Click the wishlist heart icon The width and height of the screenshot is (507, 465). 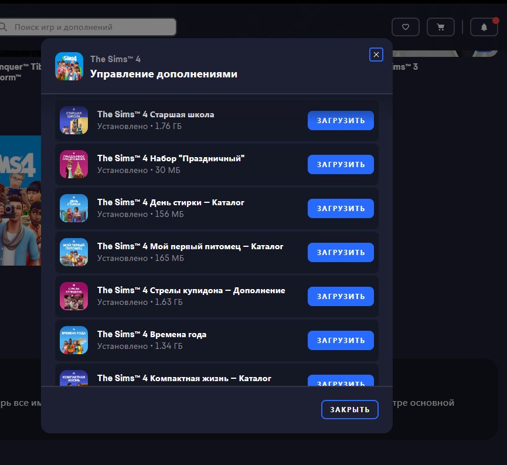click(x=405, y=27)
